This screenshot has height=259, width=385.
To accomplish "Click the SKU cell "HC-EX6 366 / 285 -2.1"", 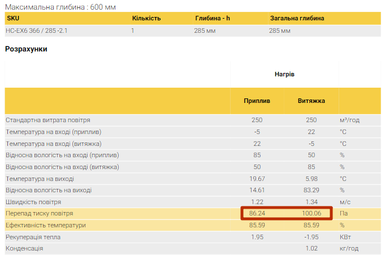I will tap(36, 31).
